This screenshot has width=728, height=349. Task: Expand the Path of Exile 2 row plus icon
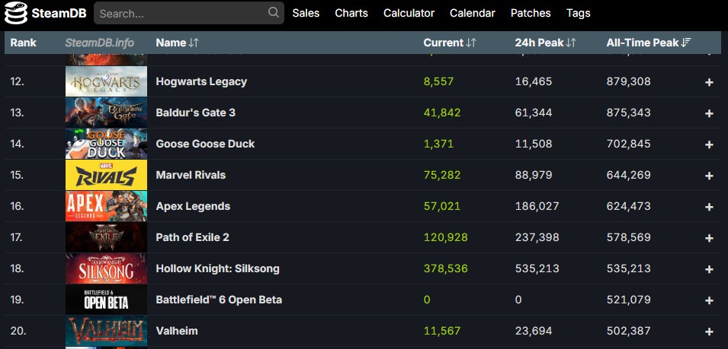coord(709,238)
